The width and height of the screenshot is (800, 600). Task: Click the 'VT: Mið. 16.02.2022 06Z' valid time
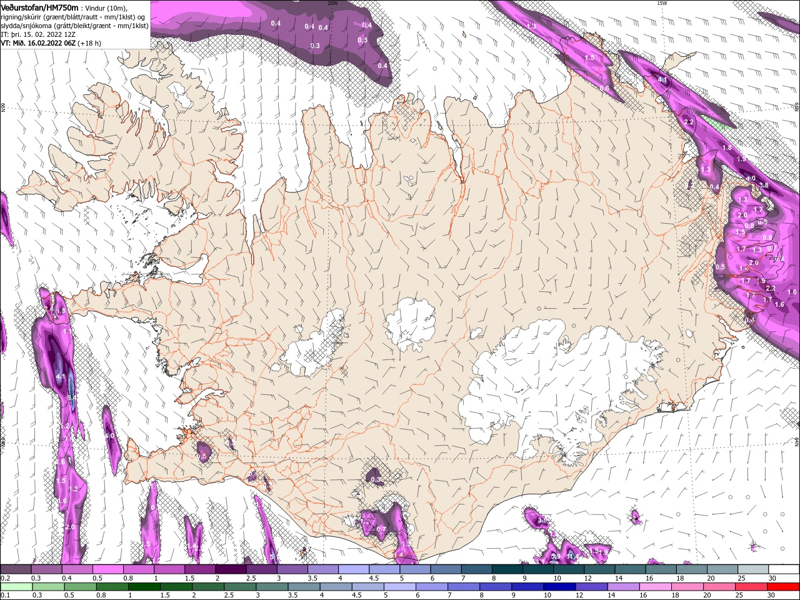(39, 43)
